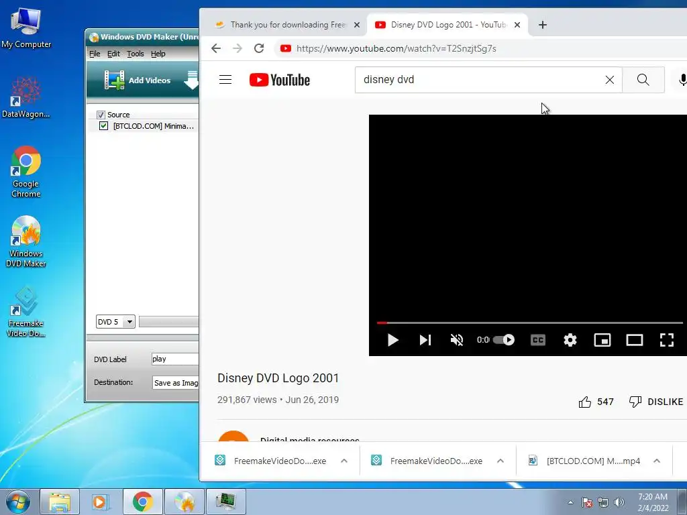
Task: Open the downloaded [BTCLOD.COM] M....mp4 file
Action: [x=584, y=461]
